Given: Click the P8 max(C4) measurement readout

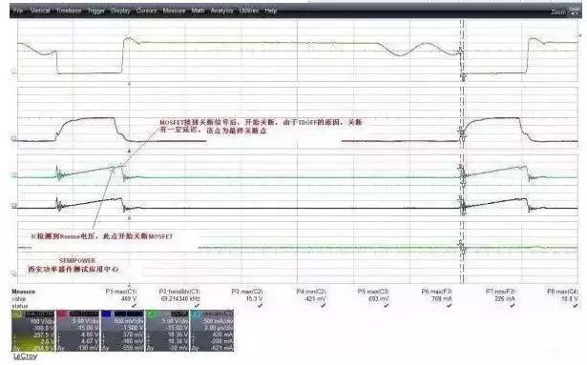Looking at the screenshot, I should [562, 295].
